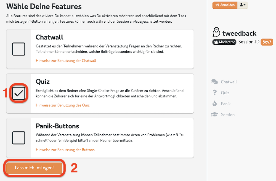The width and height of the screenshot is (276, 181).
Task: Click the Moderator crown badge icon
Action: pyautogui.click(x=216, y=42)
